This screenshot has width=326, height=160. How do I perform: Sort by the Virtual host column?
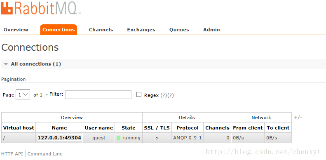[19, 128]
